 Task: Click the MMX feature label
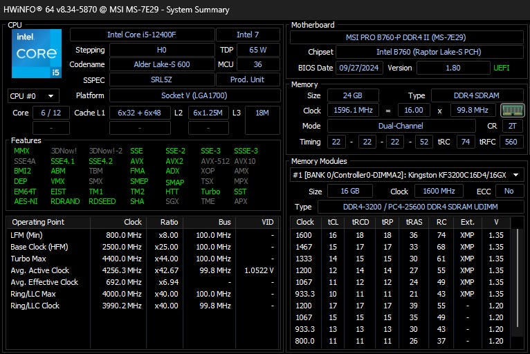point(21,151)
